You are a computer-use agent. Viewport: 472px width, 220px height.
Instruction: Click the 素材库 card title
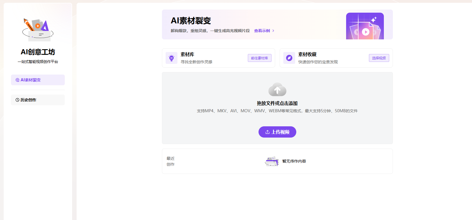188,54
